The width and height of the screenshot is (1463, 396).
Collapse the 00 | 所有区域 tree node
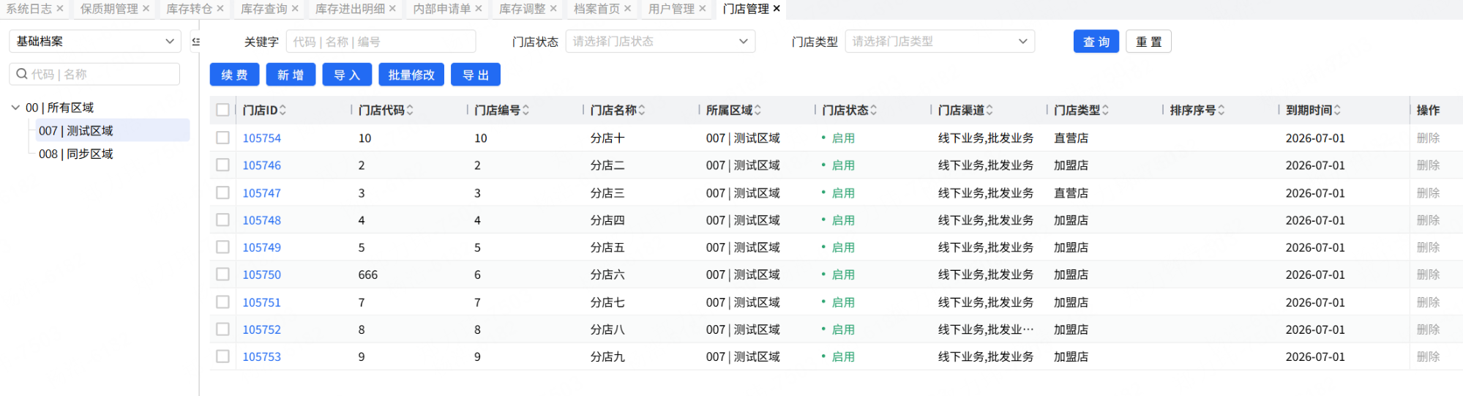pyautogui.click(x=15, y=108)
